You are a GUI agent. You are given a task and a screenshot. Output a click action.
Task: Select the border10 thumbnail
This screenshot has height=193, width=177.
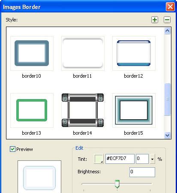point(32,53)
